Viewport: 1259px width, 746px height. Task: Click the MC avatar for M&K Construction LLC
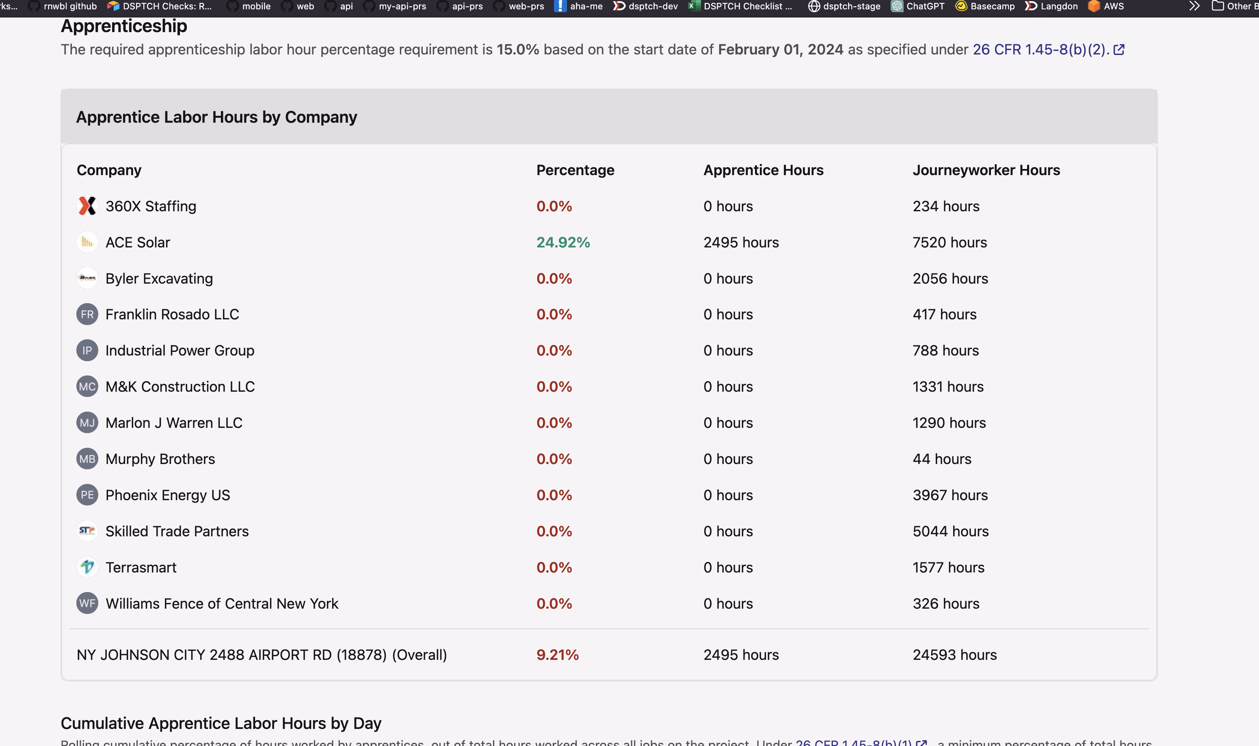(x=87, y=386)
